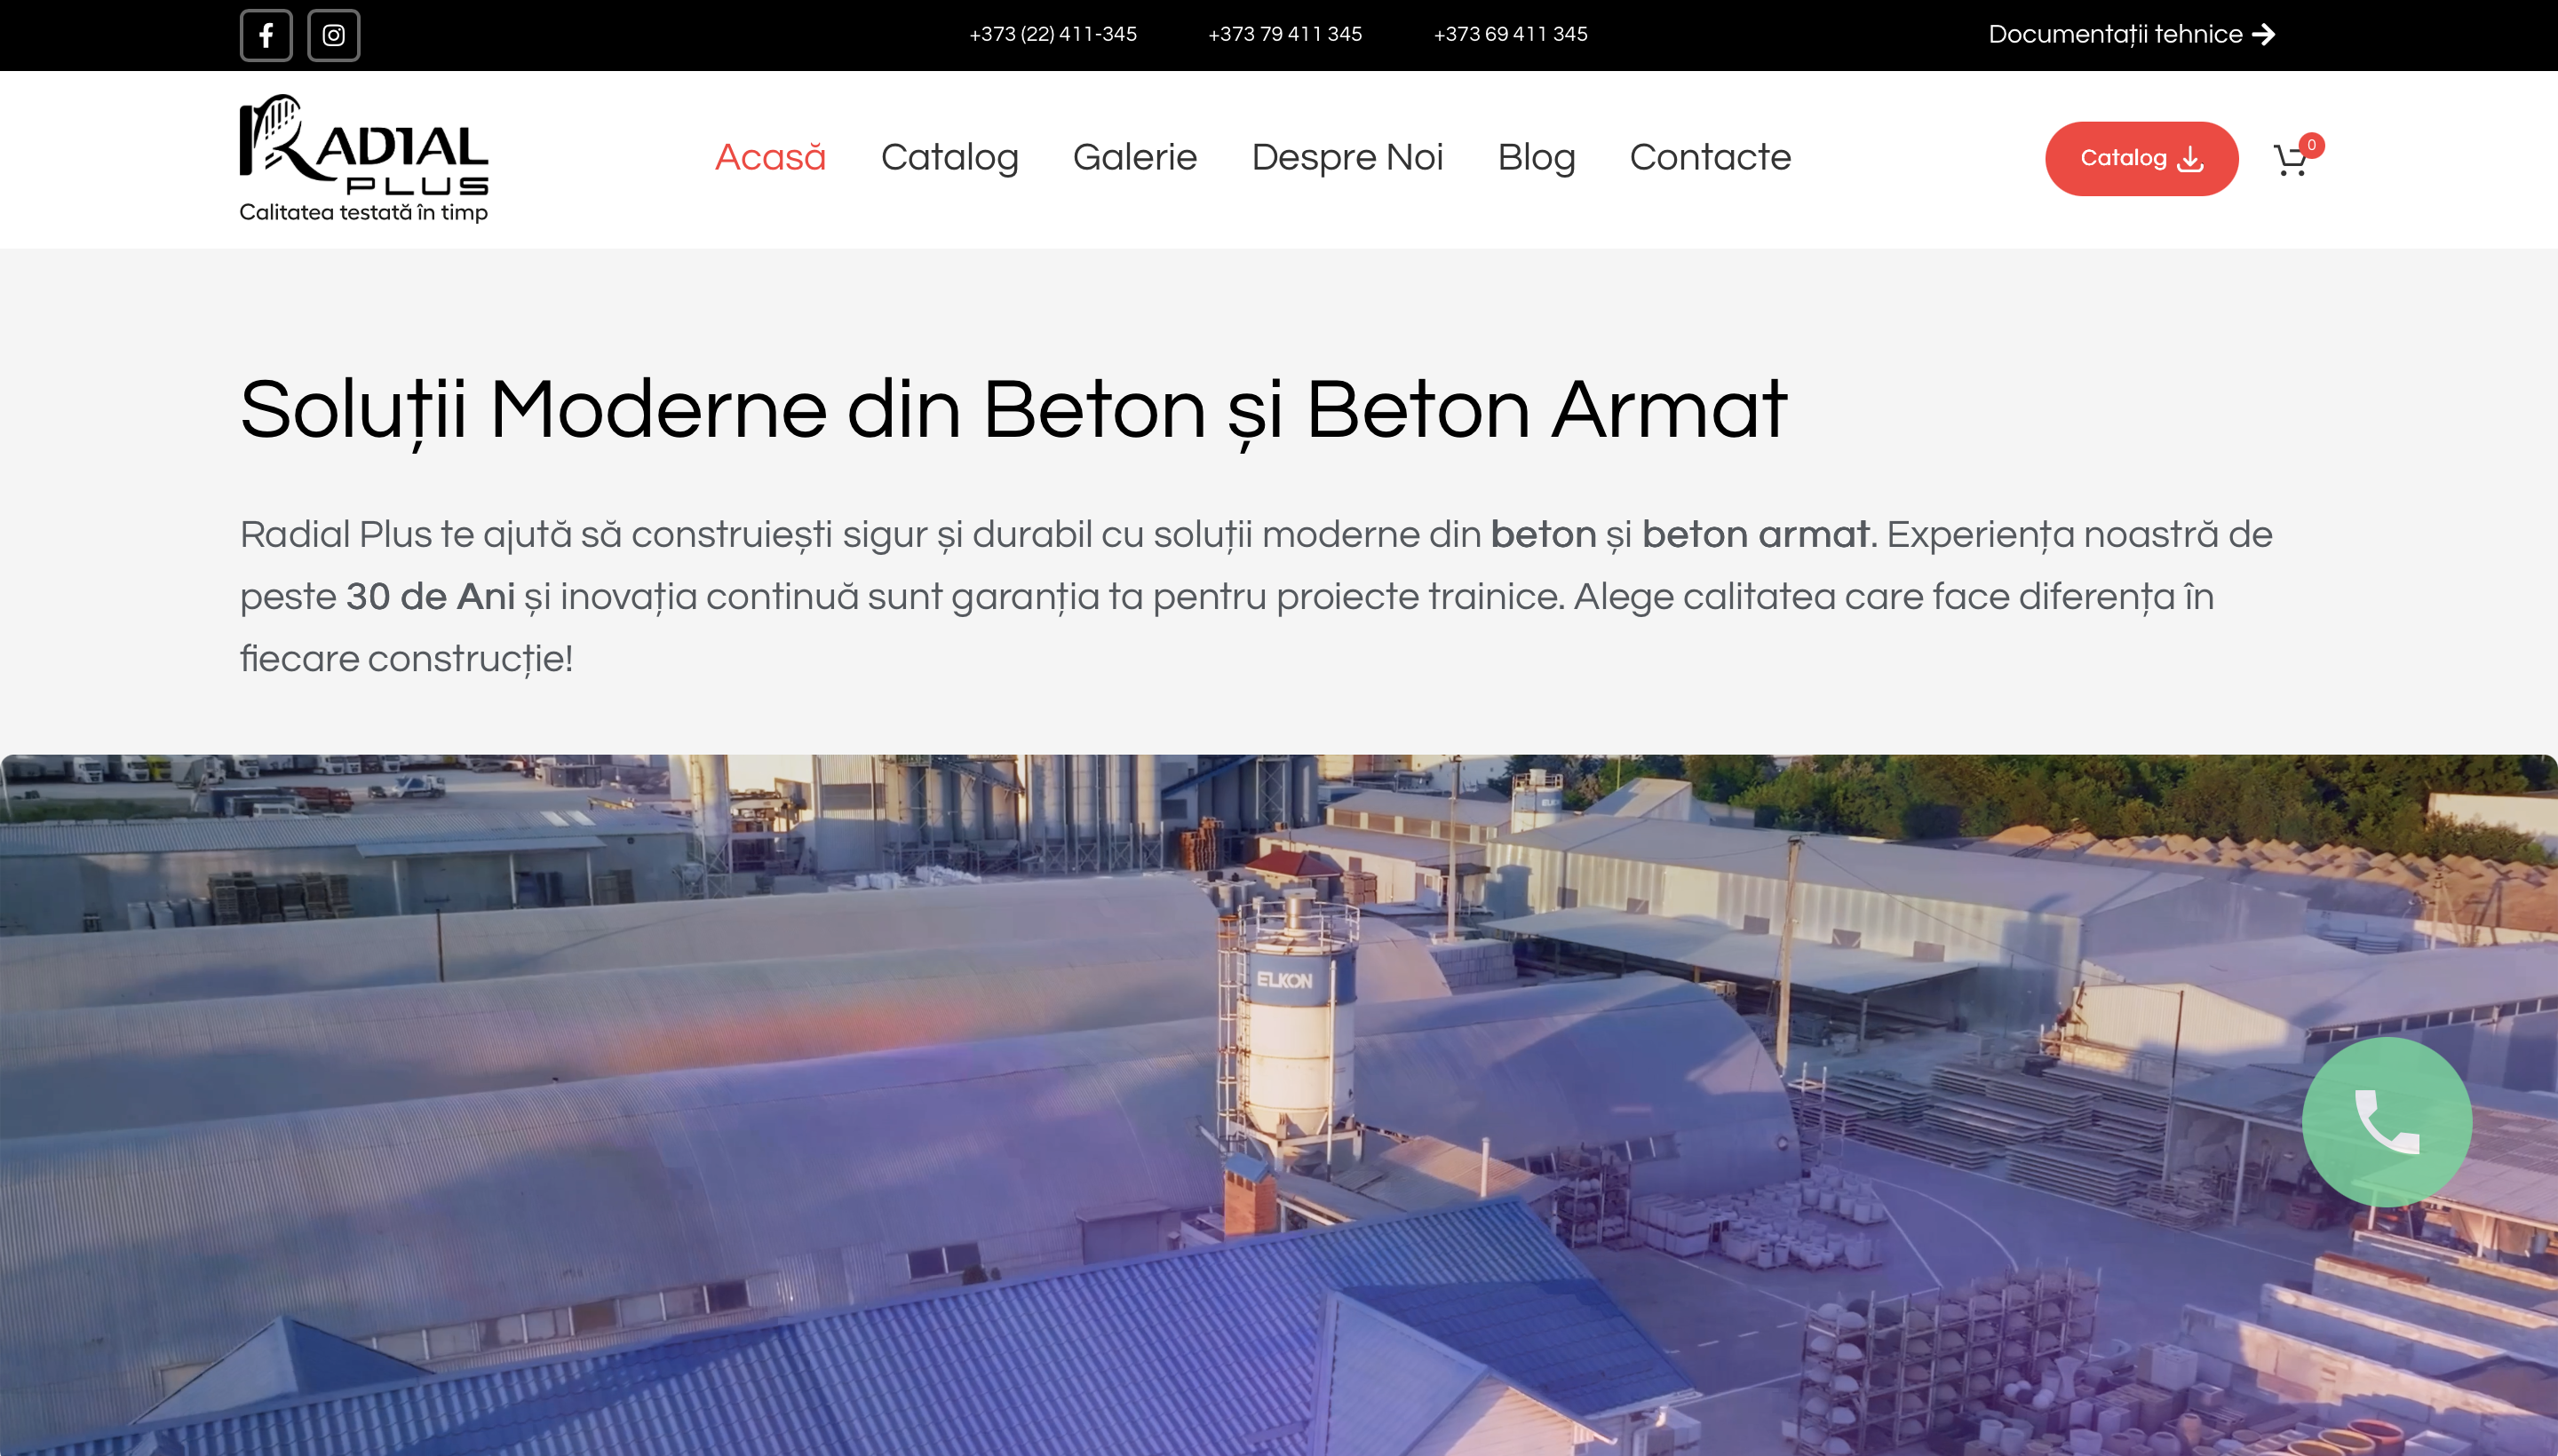Open the Galerie page

pyautogui.click(x=1134, y=158)
